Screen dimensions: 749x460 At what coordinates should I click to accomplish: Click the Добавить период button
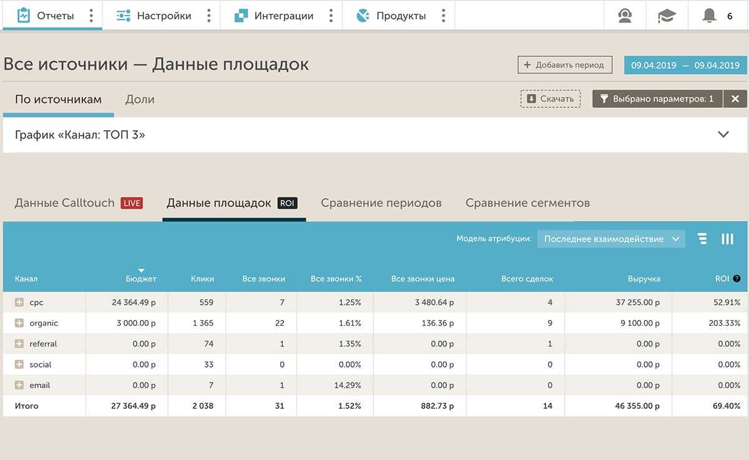coord(564,65)
